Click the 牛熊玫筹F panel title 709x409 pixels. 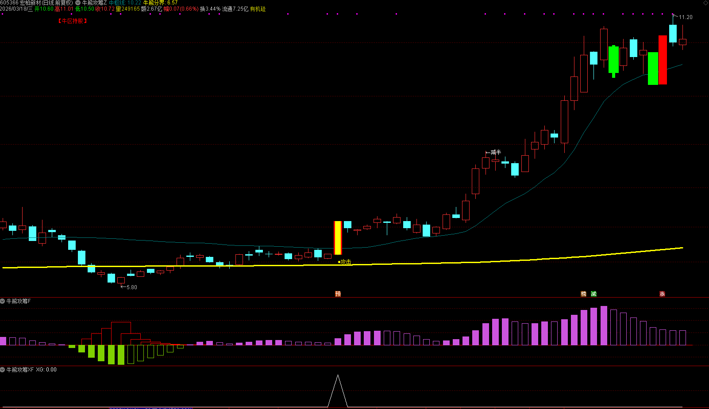pyautogui.click(x=19, y=301)
